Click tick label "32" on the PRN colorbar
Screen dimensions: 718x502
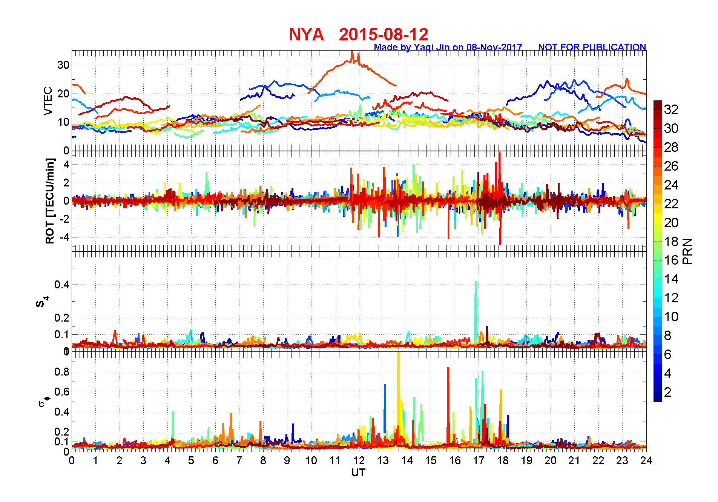(671, 109)
